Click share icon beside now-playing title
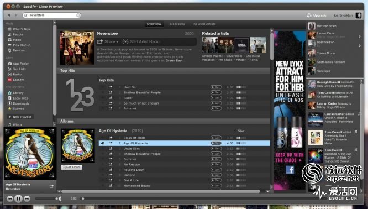Viewport: 368px width, 209px height. [x=51, y=186]
